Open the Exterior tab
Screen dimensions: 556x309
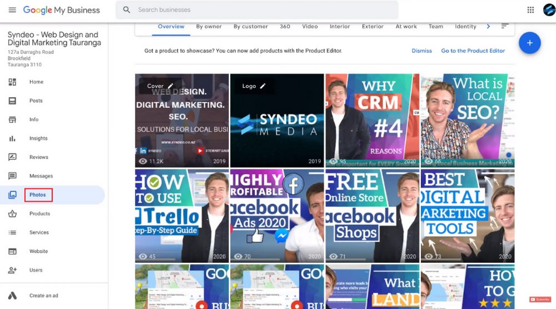[x=373, y=26]
